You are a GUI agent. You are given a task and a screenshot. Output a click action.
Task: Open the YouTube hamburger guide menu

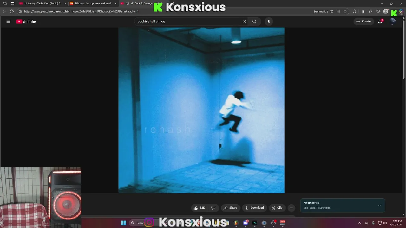coord(9,22)
